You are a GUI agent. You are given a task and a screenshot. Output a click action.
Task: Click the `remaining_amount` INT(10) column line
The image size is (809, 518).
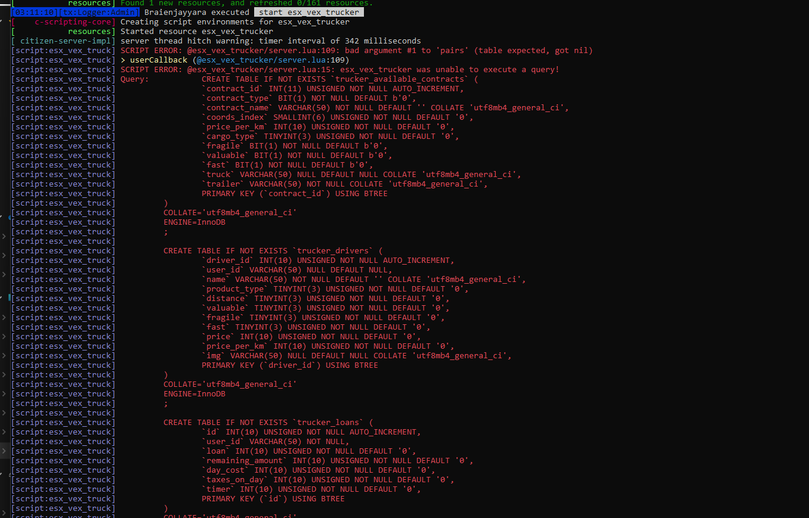coord(338,461)
